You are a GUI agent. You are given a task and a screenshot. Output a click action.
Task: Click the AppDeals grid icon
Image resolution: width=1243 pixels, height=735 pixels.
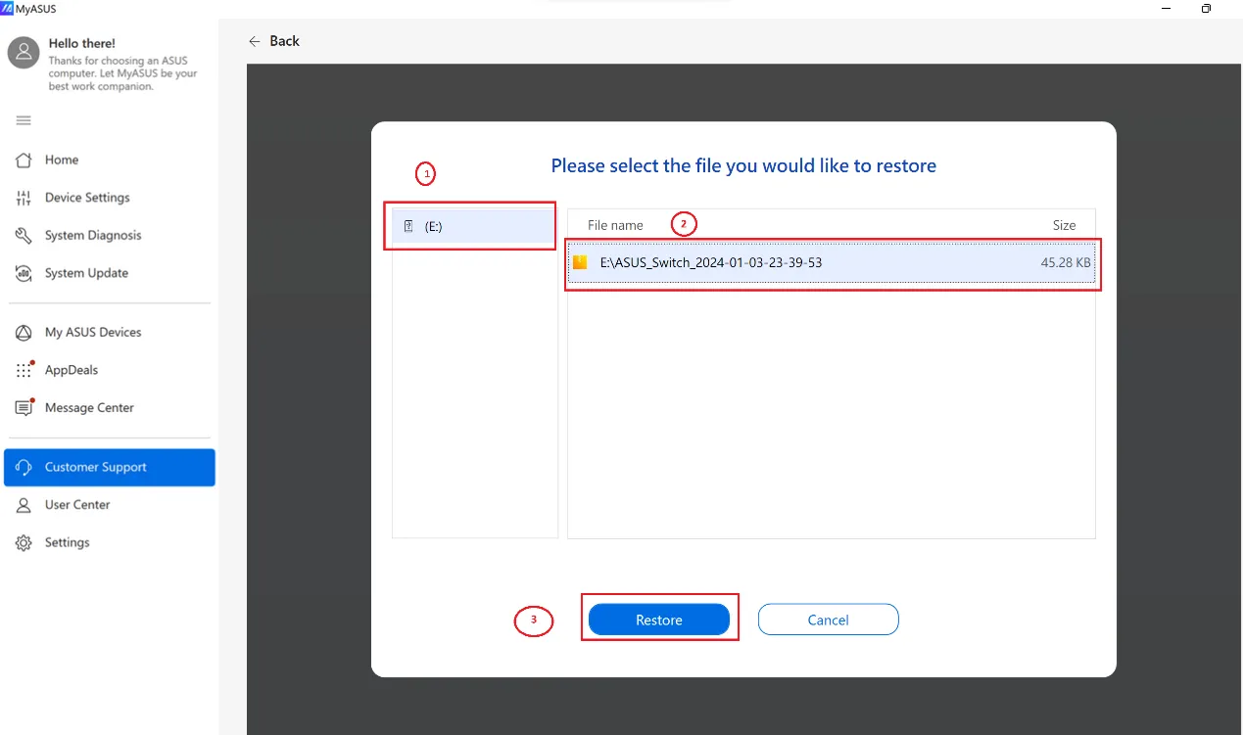tap(24, 370)
